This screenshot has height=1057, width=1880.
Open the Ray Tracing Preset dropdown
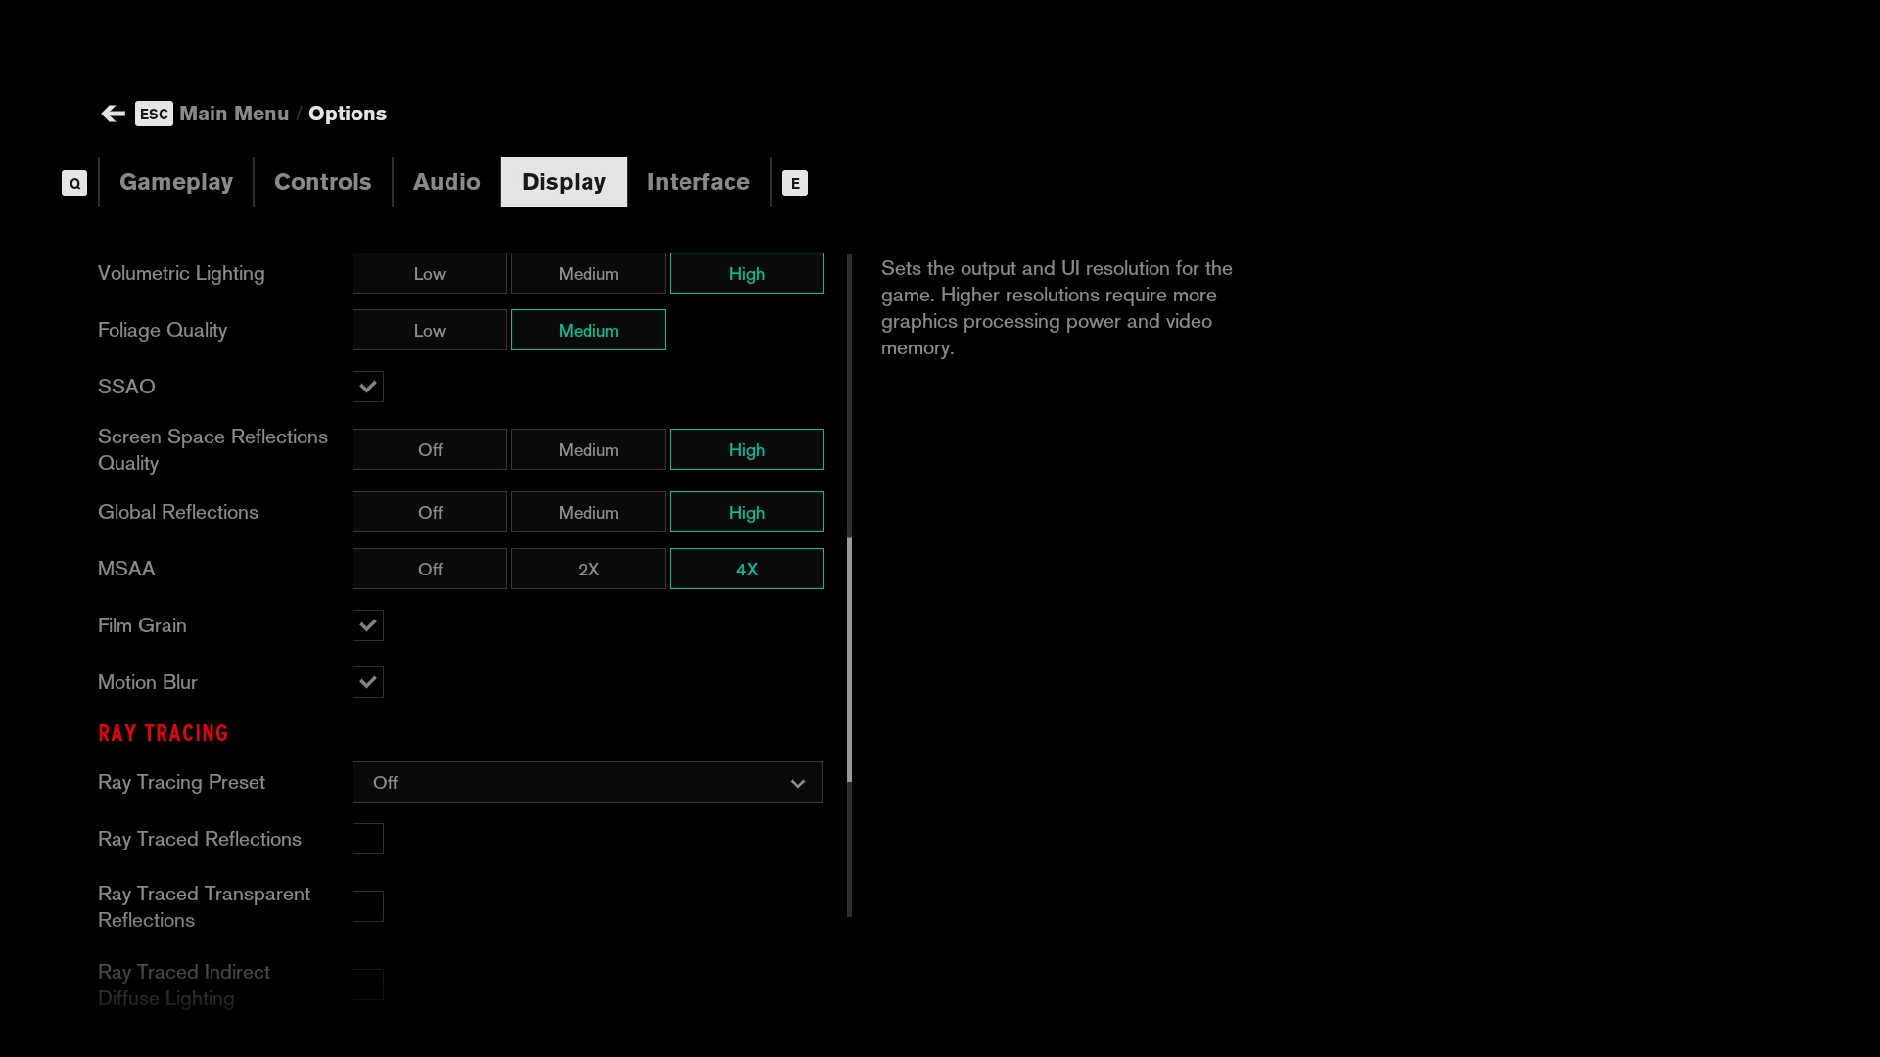pyautogui.click(x=586, y=783)
